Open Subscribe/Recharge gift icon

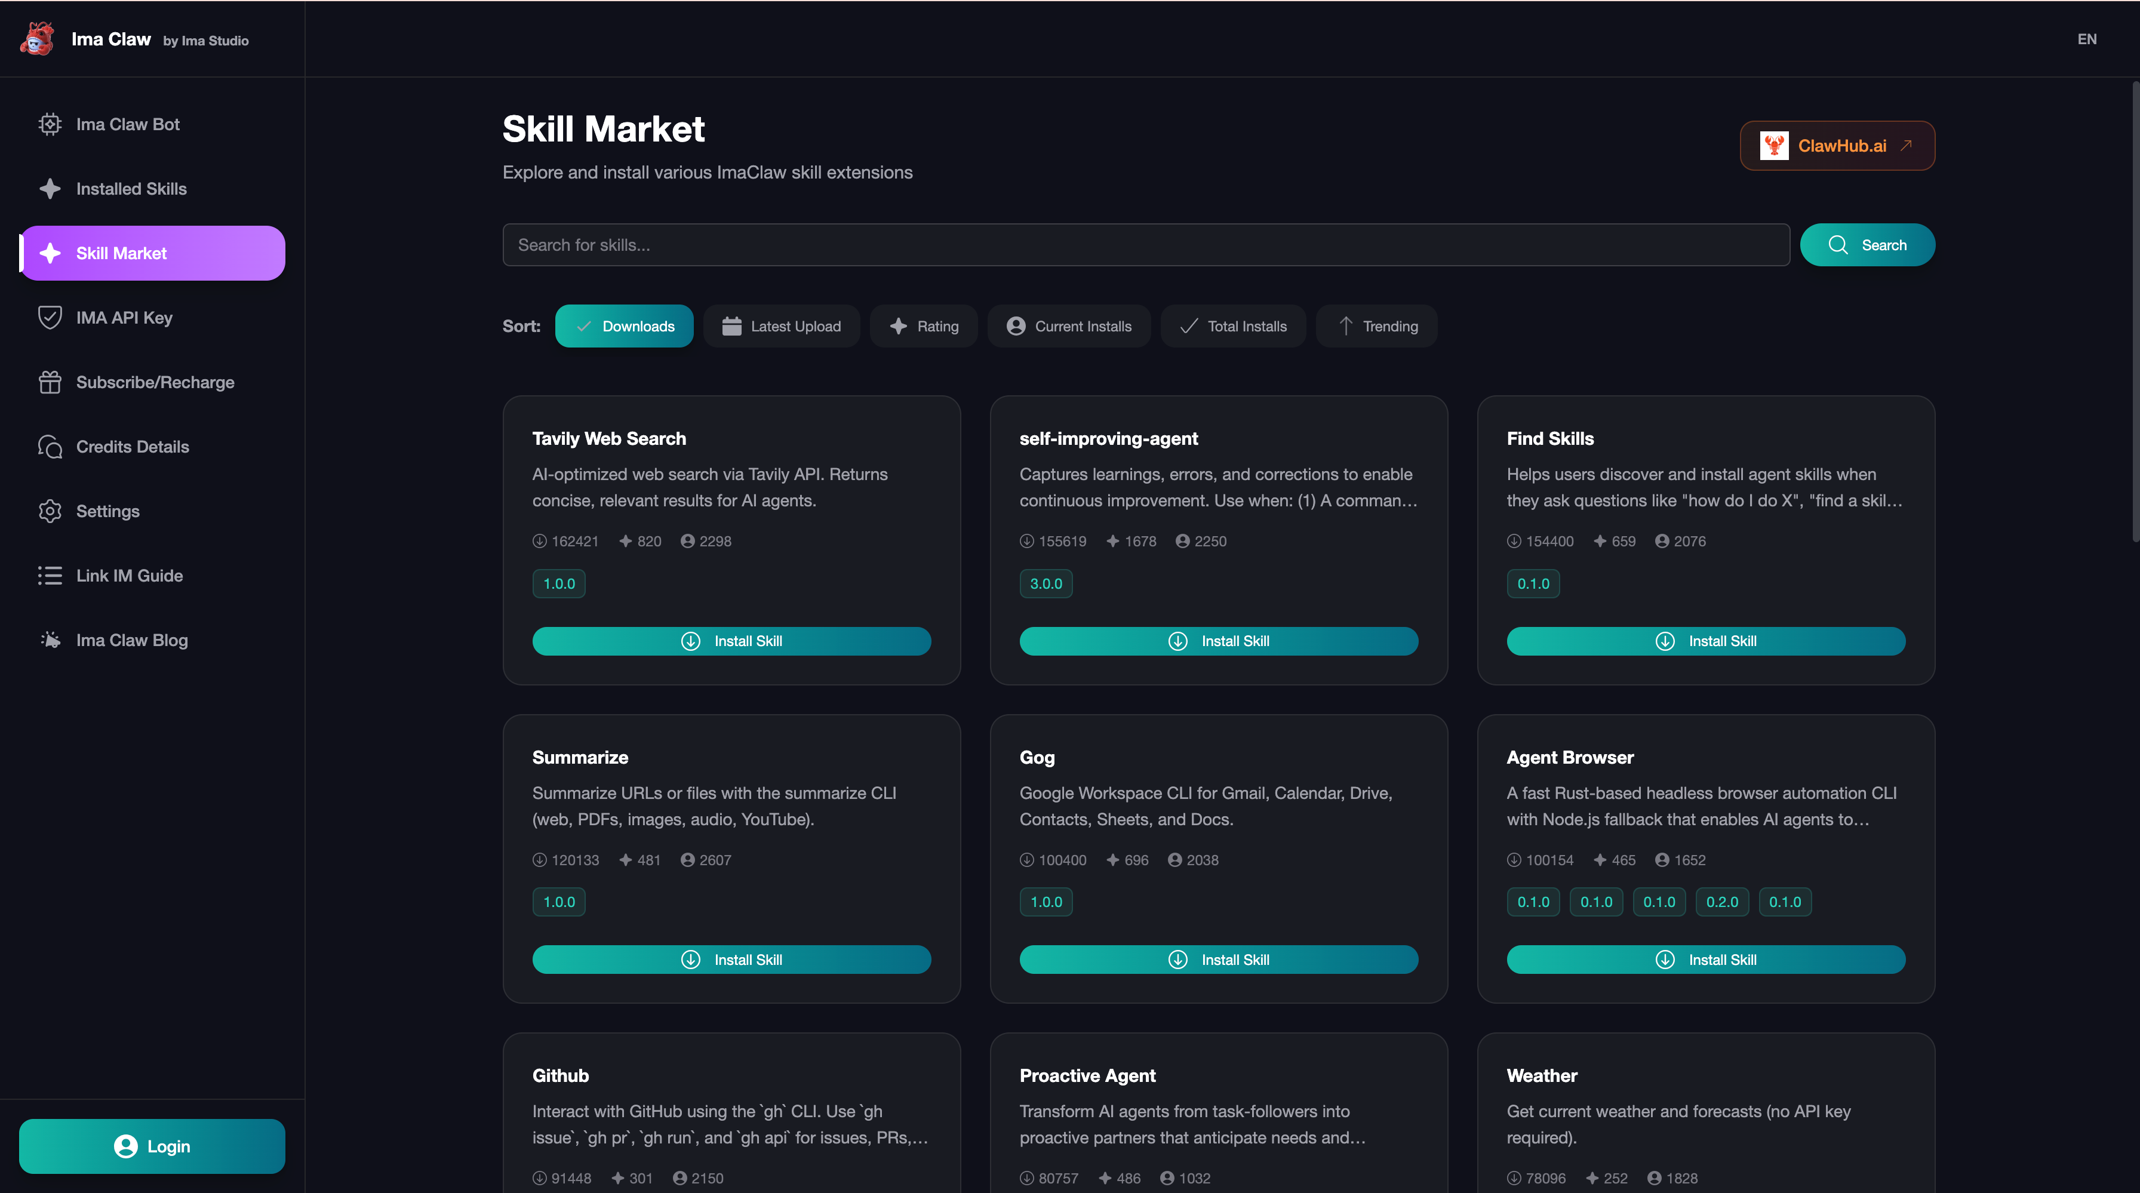50,382
